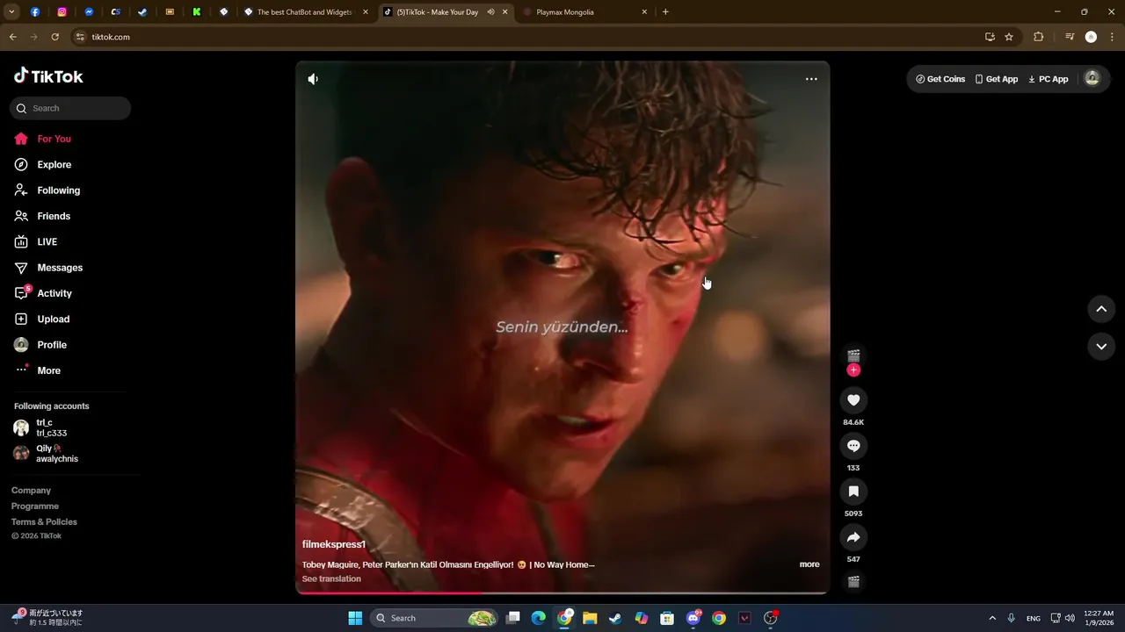The width and height of the screenshot is (1125, 632).
Task: Expand the Programme footer section
Action: click(35, 506)
